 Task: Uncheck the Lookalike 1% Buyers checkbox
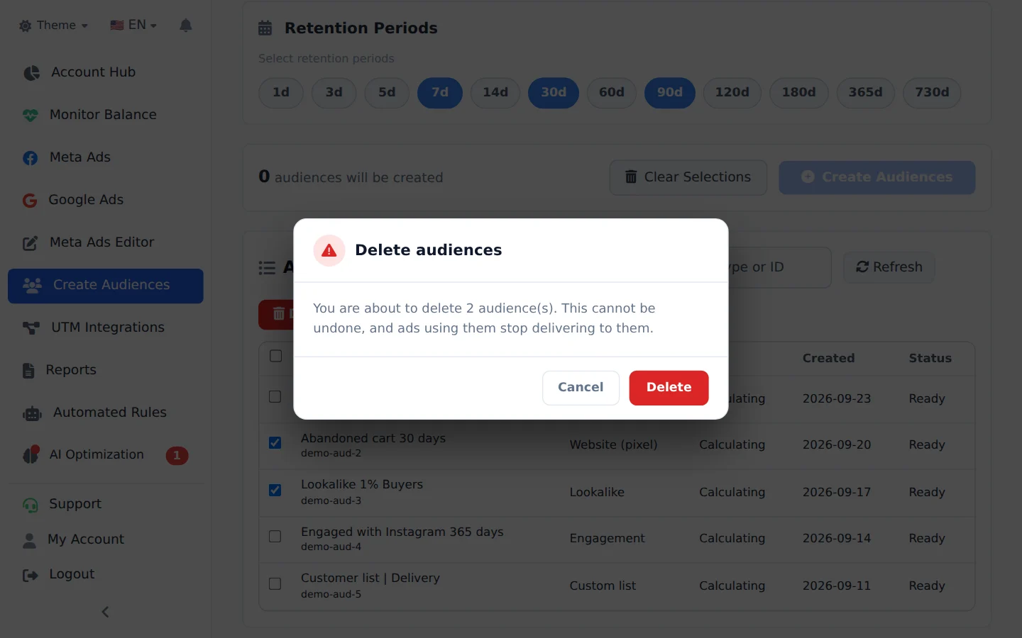tap(275, 491)
